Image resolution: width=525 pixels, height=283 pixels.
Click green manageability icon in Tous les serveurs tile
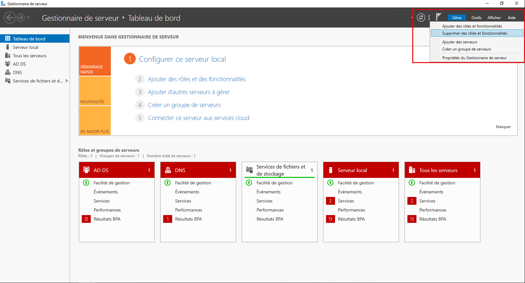click(412, 183)
